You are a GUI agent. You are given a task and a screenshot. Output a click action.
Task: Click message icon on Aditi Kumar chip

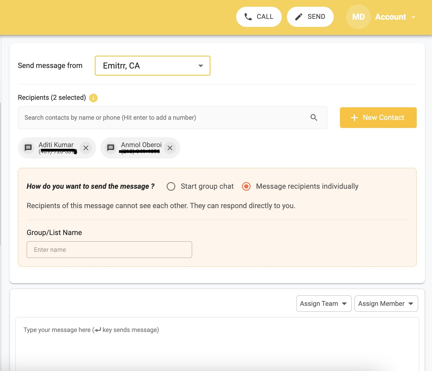28,148
